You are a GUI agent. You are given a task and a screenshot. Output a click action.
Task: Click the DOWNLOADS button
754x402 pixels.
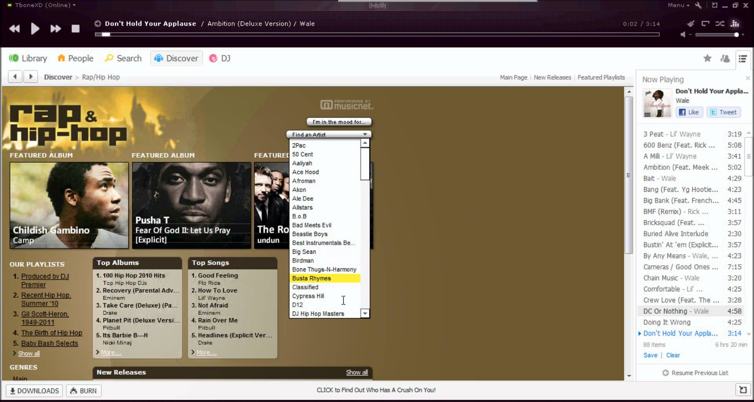[x=34, y=391]
